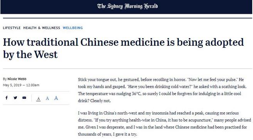
Task: Select the medium text size A
Action: tap(47, 98)
